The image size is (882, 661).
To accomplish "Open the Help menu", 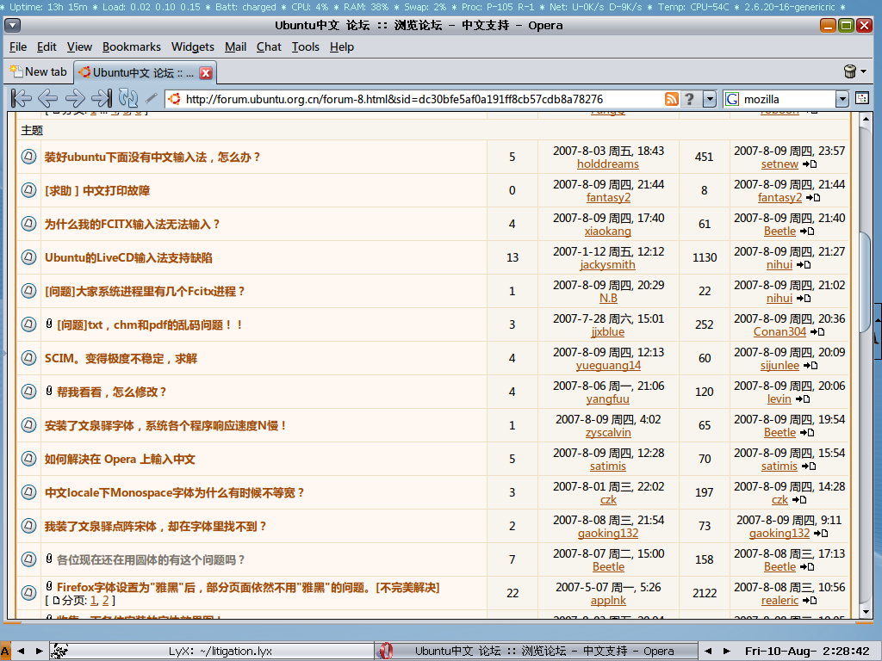I will [x=341, y=46].
